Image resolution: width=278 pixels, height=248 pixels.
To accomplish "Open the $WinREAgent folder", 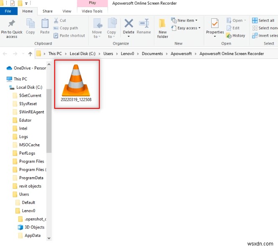I will (28, 112).
